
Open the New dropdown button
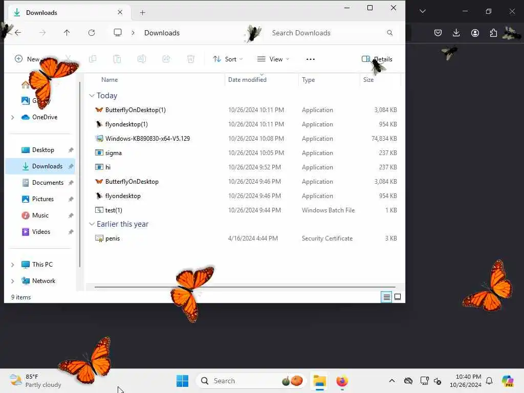pos(28,59)
